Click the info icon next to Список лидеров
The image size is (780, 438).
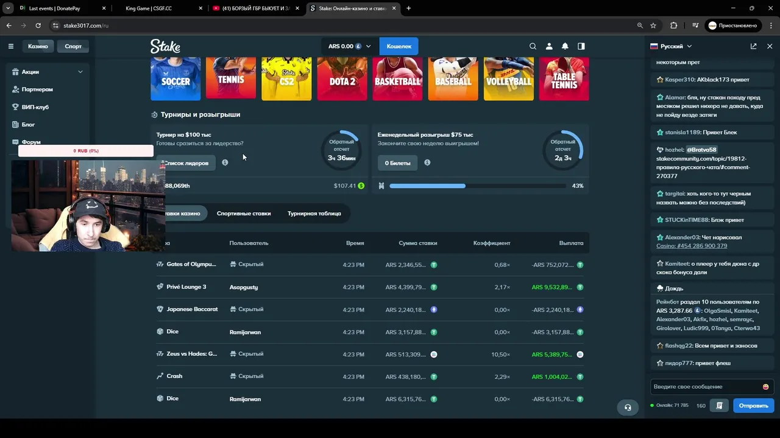point(225,162)
